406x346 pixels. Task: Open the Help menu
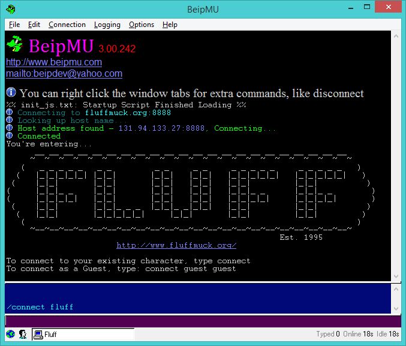(x=170, y=25)
